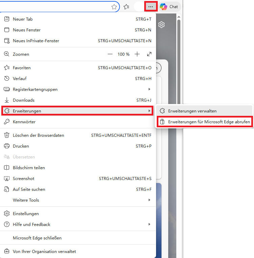Viewport: 254px width, 258px height.
Task: Click the trash can icon
Action: click(x=7, y=135)
